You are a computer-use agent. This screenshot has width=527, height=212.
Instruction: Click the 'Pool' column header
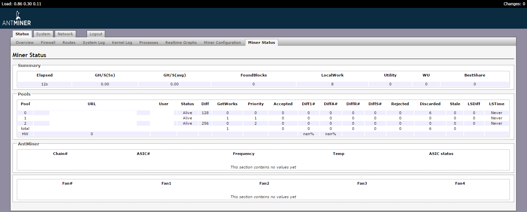point(25,104)
